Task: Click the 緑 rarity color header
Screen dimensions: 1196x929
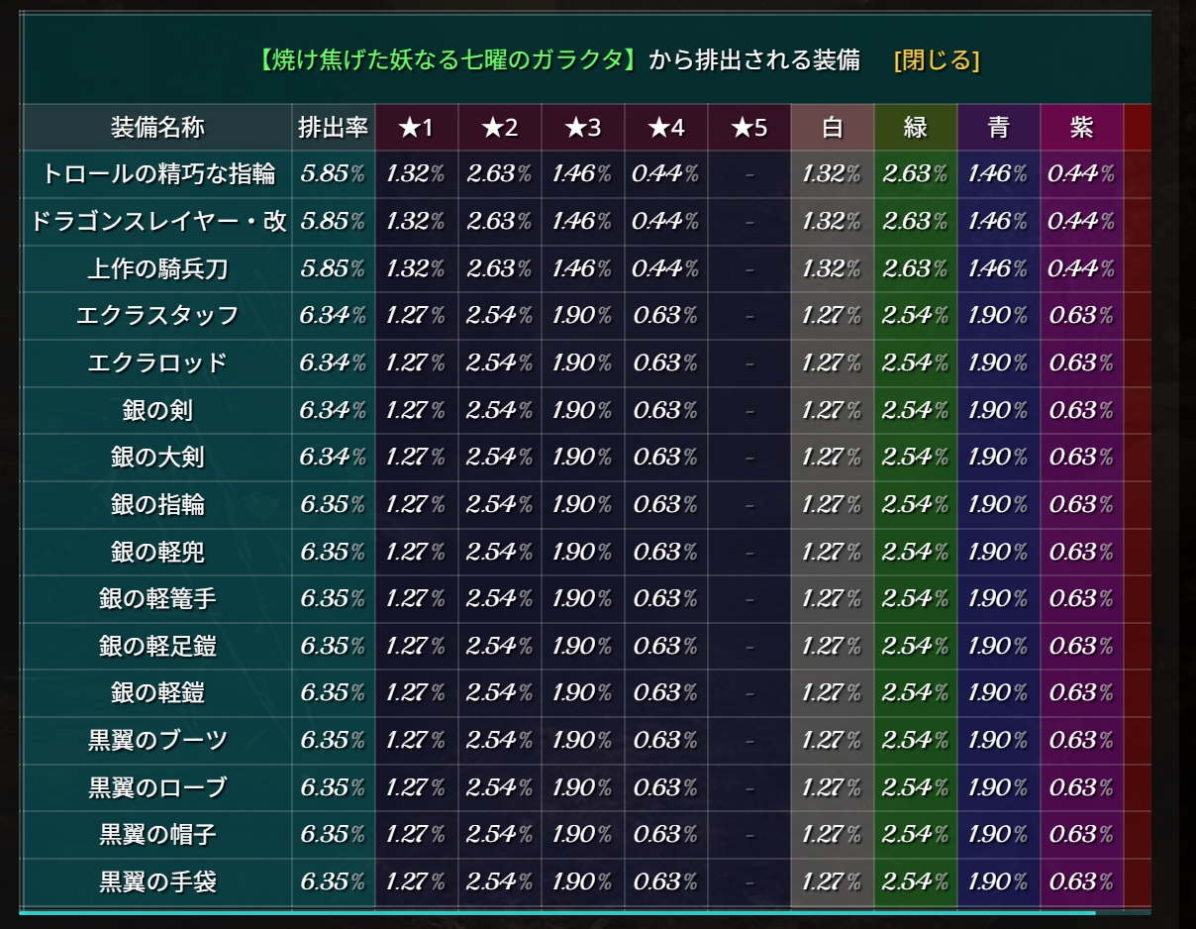Action: point(915,128)
